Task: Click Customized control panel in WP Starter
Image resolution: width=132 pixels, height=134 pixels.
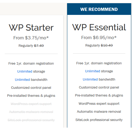Action: click(x=31, y=88)
